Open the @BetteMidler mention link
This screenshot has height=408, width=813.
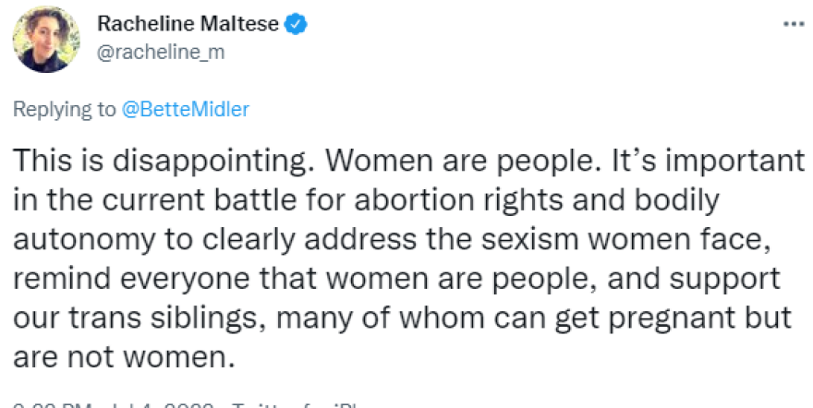click(185, 109)
